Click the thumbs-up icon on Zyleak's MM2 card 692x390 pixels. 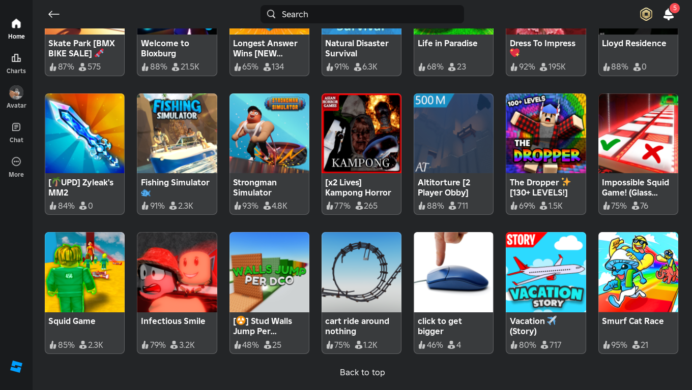tap(53, 206)
